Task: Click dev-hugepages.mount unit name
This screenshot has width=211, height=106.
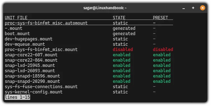Action: [x=28, y=39]
